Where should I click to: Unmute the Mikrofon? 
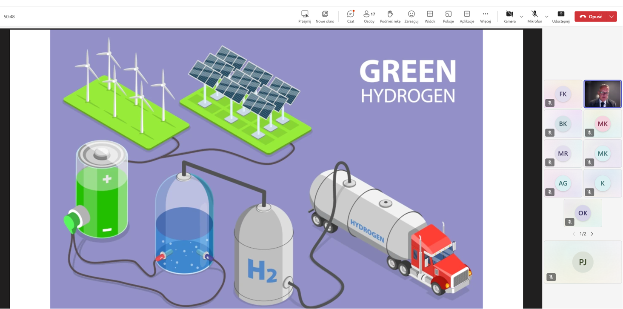tap(534, 14)
